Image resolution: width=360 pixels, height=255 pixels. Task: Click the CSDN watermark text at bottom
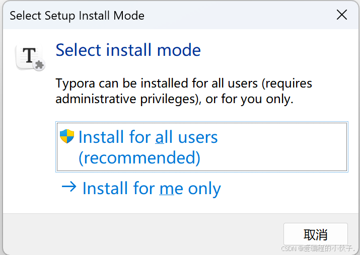coord(318,248)
